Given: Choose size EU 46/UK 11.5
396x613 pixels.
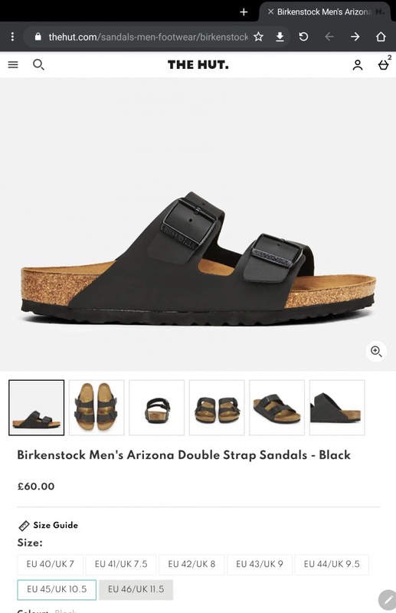Looking at the screenshot, I should (x=136, y=589).
